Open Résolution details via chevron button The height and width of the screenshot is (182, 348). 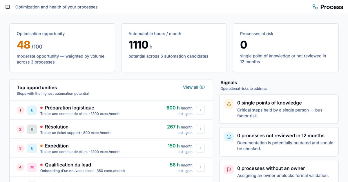[200, 129]
